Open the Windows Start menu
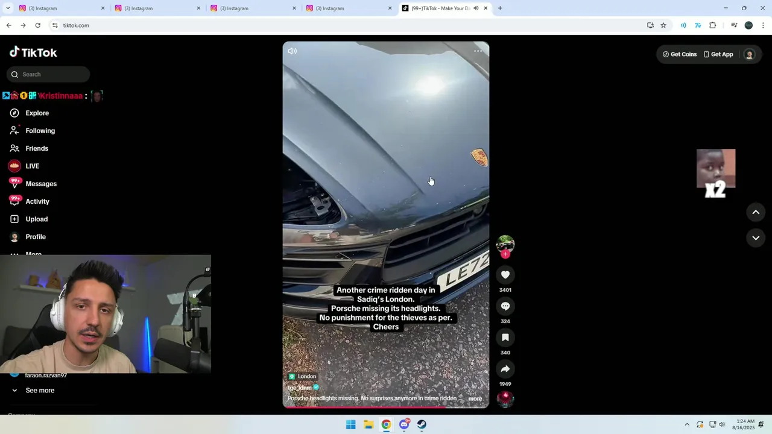 coord(350,424)
